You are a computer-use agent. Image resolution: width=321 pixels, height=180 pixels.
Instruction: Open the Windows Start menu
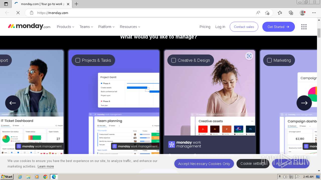(x=7, y=177)
